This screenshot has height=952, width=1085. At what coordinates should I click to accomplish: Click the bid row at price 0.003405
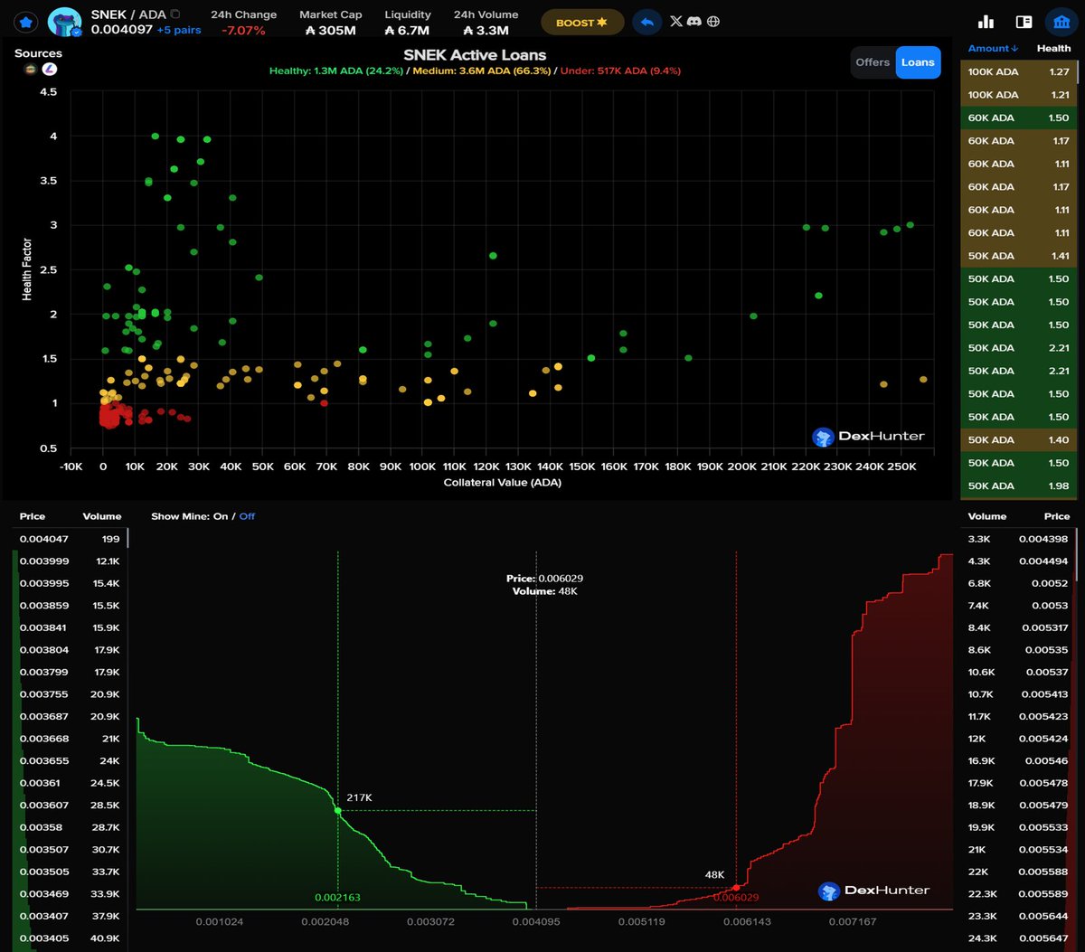click(70, 938)
